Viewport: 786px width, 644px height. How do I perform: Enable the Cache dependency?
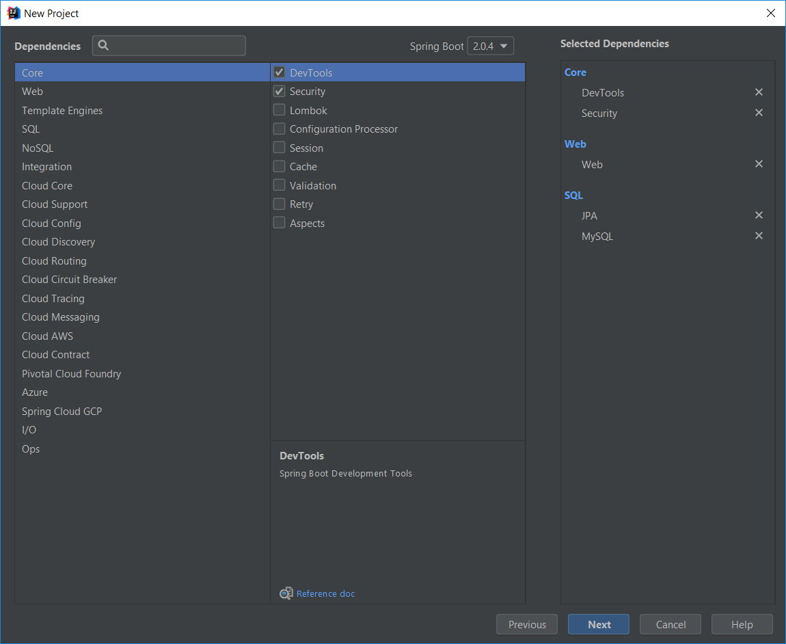[280, 167]
